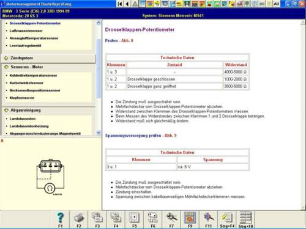
Task: Select Kurbelwinkelsensor entry
Action: click(x=26, y=83)
